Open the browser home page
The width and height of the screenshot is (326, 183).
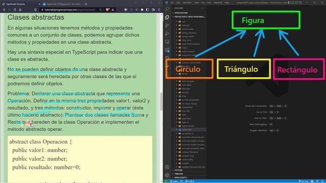[20, 10]
